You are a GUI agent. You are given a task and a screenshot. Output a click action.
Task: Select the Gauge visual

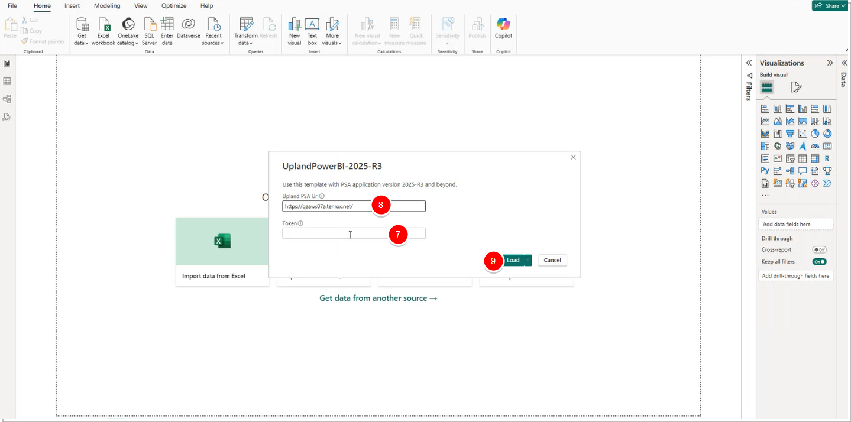click(x=814, y=145)
